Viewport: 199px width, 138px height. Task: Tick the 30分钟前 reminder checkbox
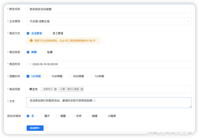pos(70,76)
